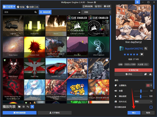This screenshot has width=157, height=117.
Task: Search for the author JkguideG66 using magnifier icon
Action: point(146,48)
